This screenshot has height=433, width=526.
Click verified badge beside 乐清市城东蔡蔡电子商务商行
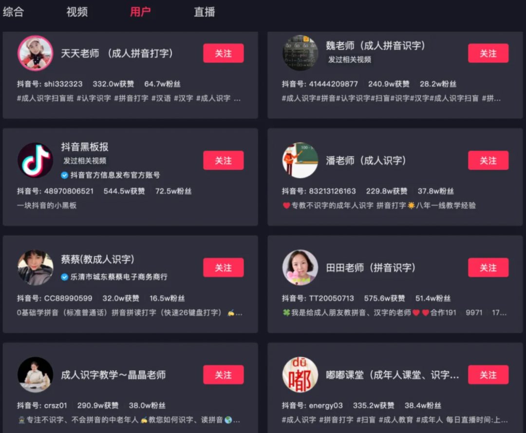coord(64,277)
